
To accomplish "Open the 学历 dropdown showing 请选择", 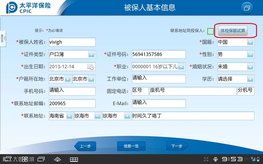I will [x=236, y=79].
